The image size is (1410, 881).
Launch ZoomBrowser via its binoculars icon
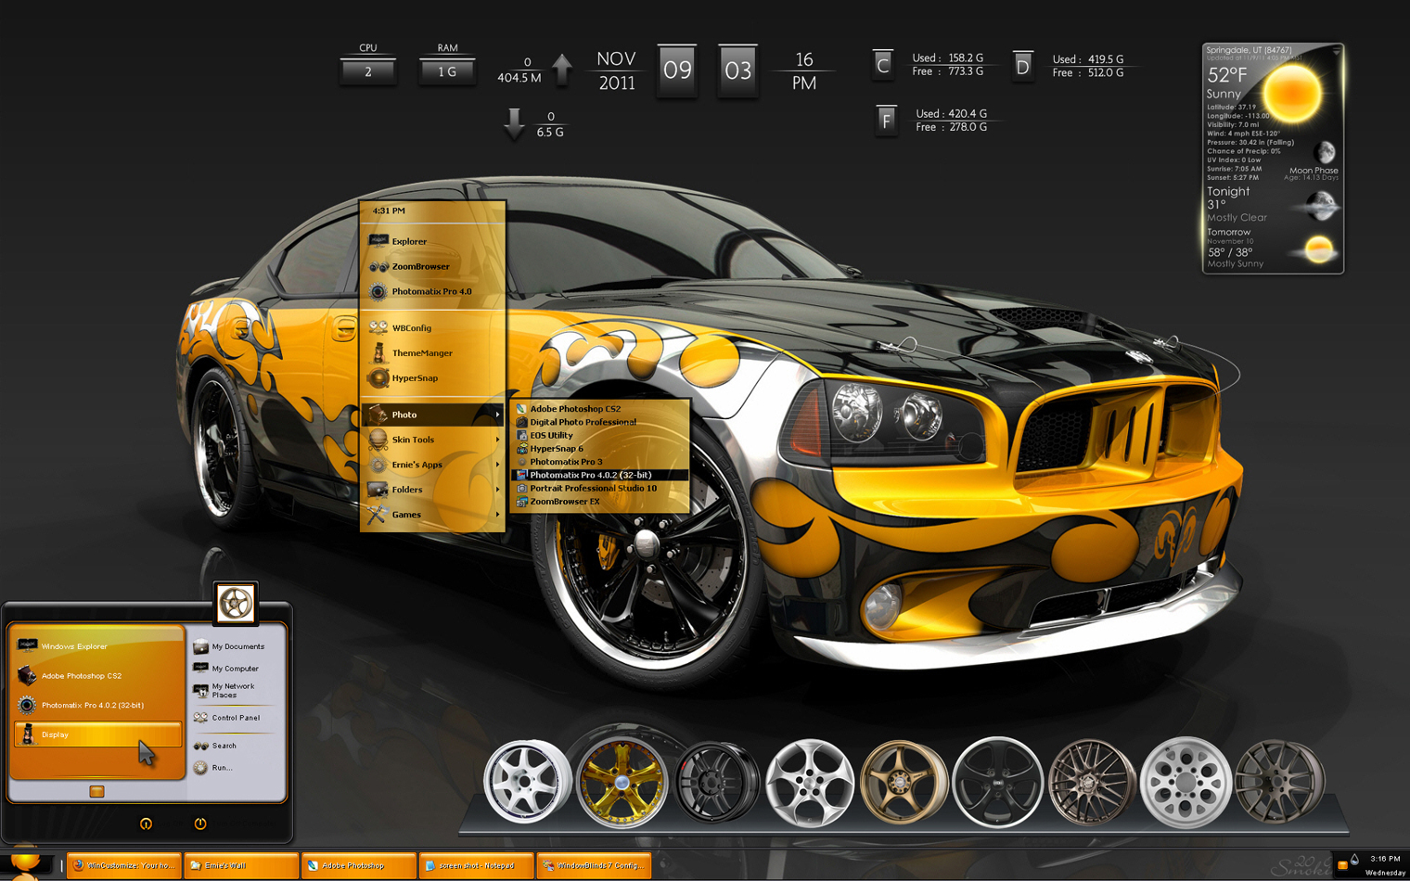[x=378, y=266]
